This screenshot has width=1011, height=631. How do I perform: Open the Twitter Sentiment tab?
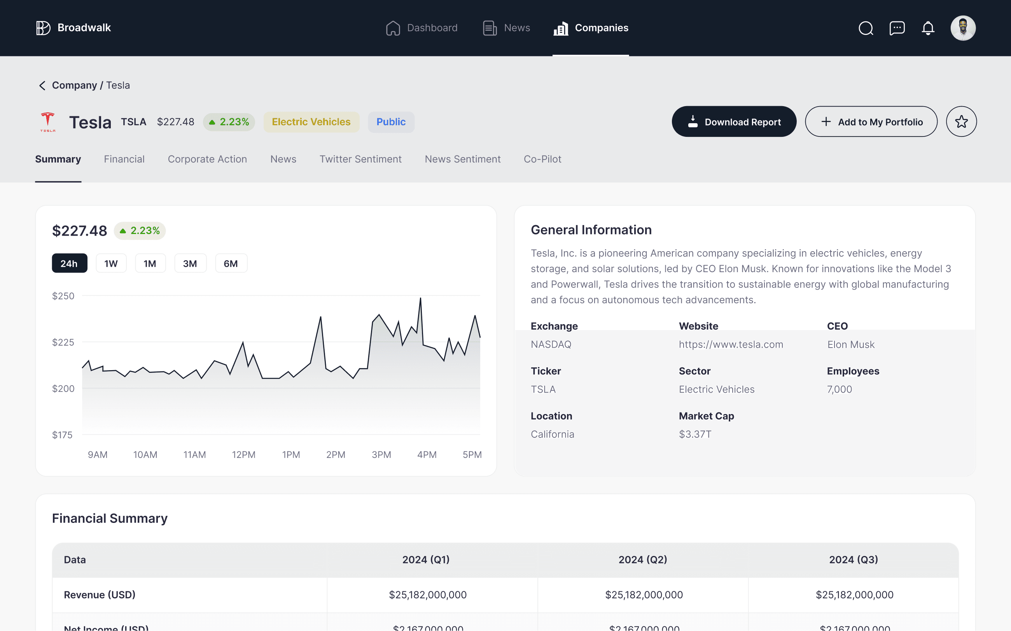(360, 159)
